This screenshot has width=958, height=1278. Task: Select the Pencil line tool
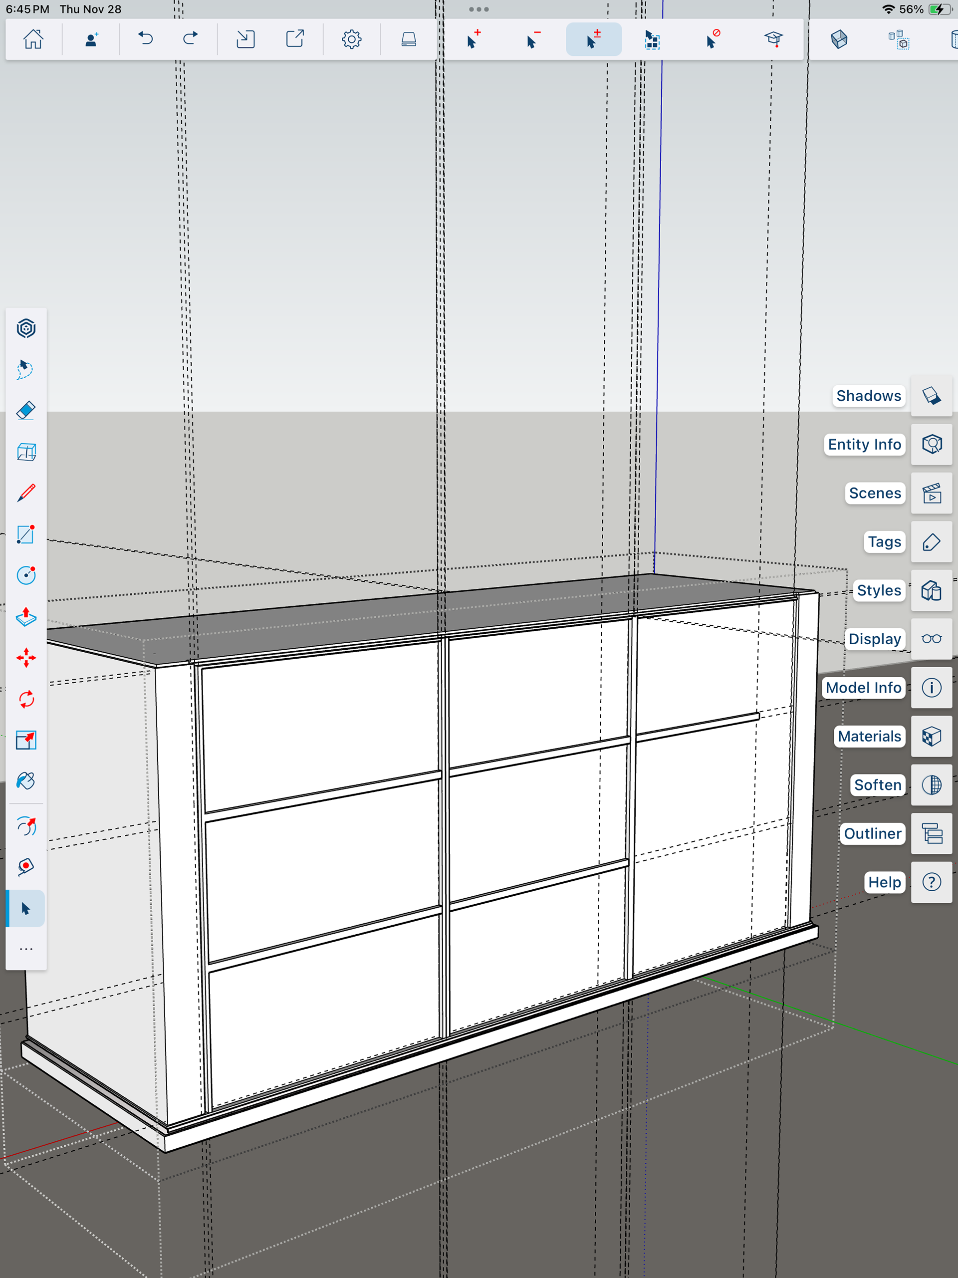(26, 493)
